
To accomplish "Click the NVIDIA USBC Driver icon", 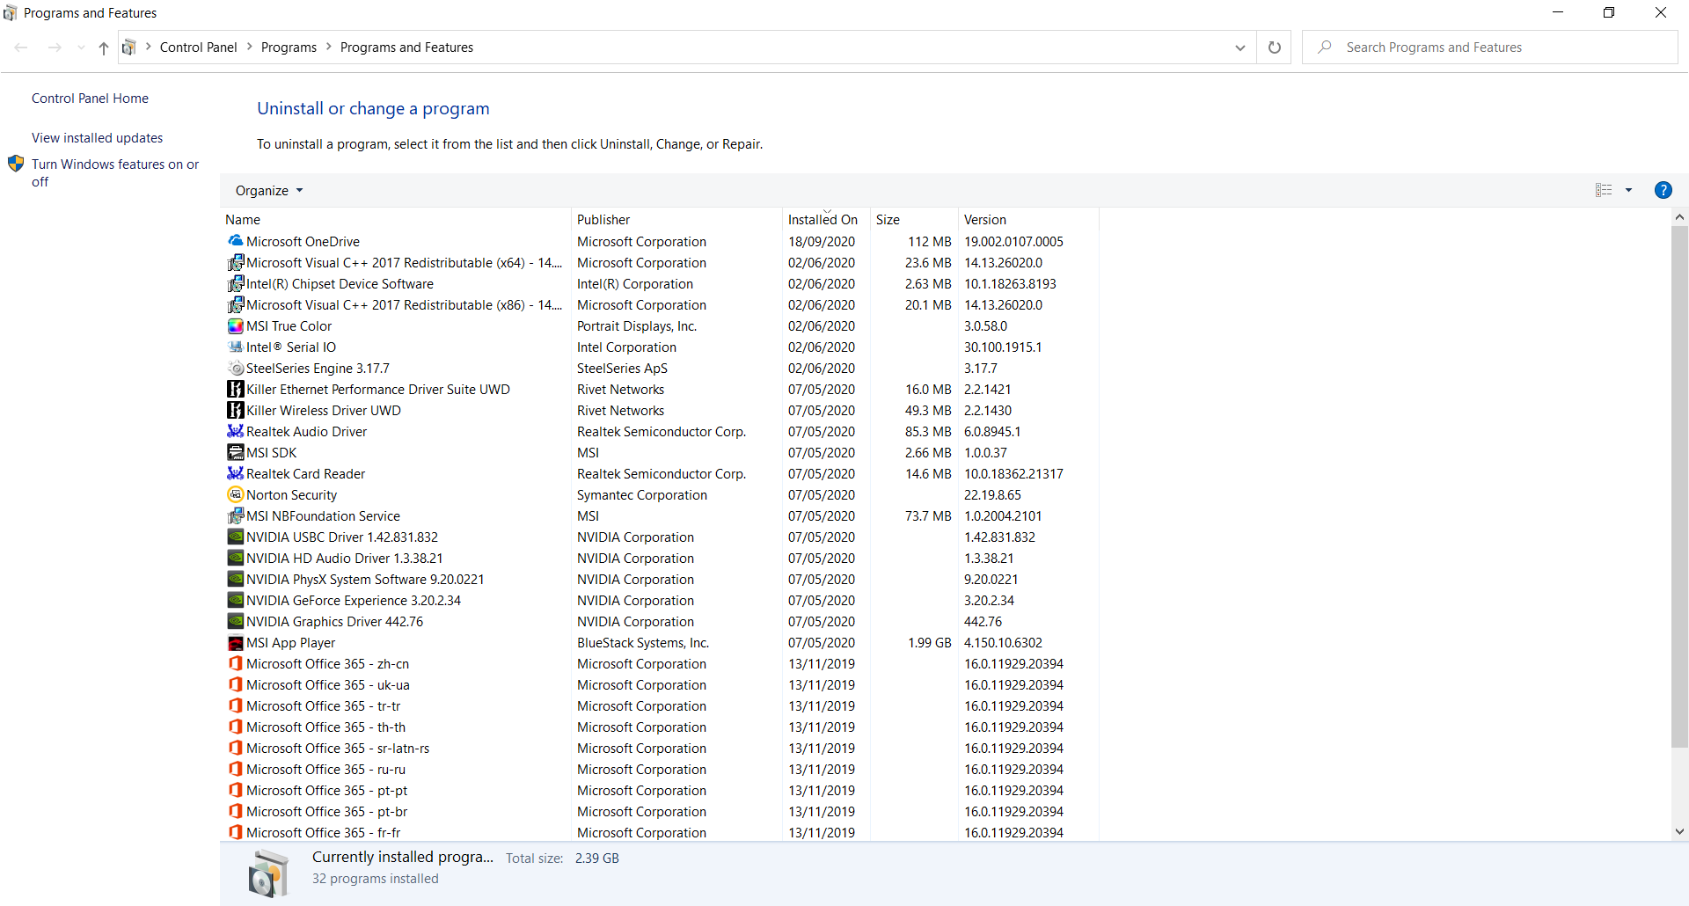I will (235, 537).
